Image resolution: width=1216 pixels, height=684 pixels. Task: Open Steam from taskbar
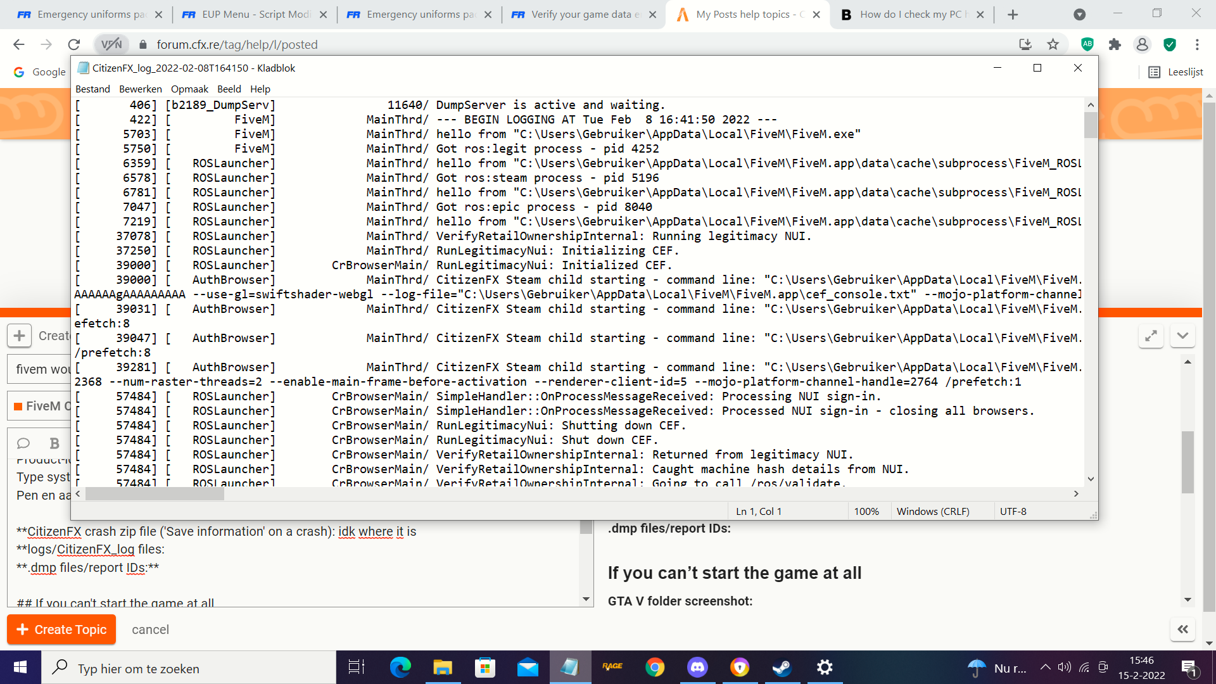tap(782, 668)
